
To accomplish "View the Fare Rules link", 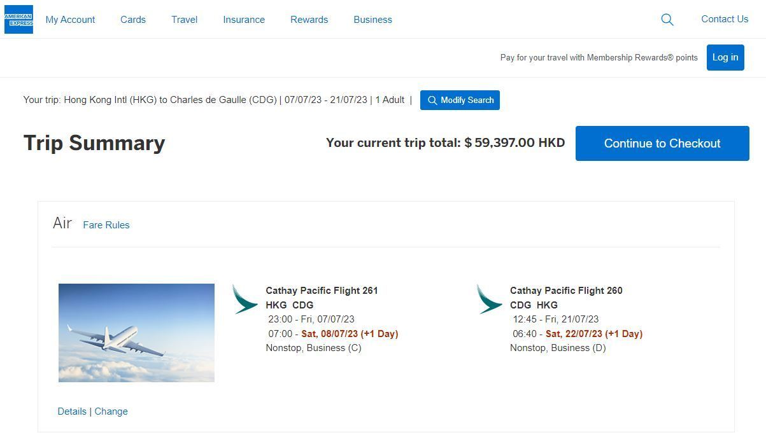I will click(x=106, y=224).
